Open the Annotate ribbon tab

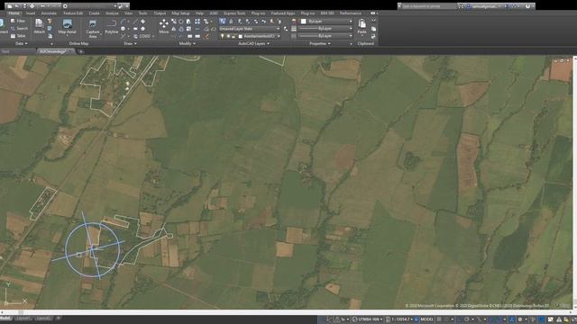[x=49, y=13]
